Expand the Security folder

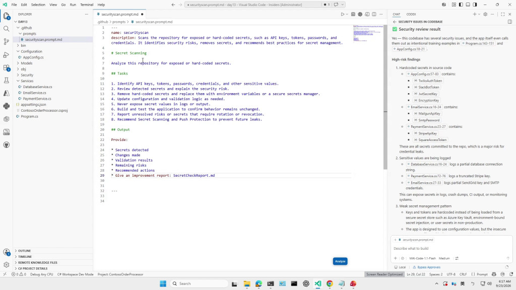[27, 75]
